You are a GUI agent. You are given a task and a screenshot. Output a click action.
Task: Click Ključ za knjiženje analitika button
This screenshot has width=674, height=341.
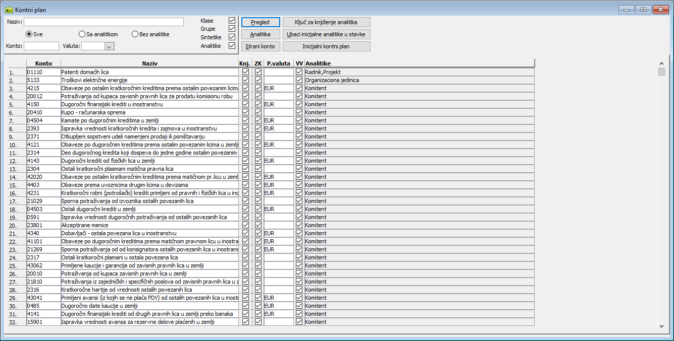(326, 22)
